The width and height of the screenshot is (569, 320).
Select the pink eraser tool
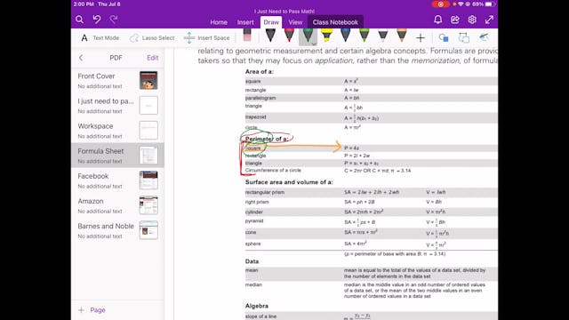tap(247, 36)
